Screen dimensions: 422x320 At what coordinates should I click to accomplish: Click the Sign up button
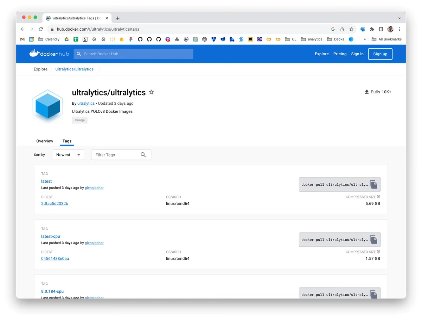coord(380,54)
